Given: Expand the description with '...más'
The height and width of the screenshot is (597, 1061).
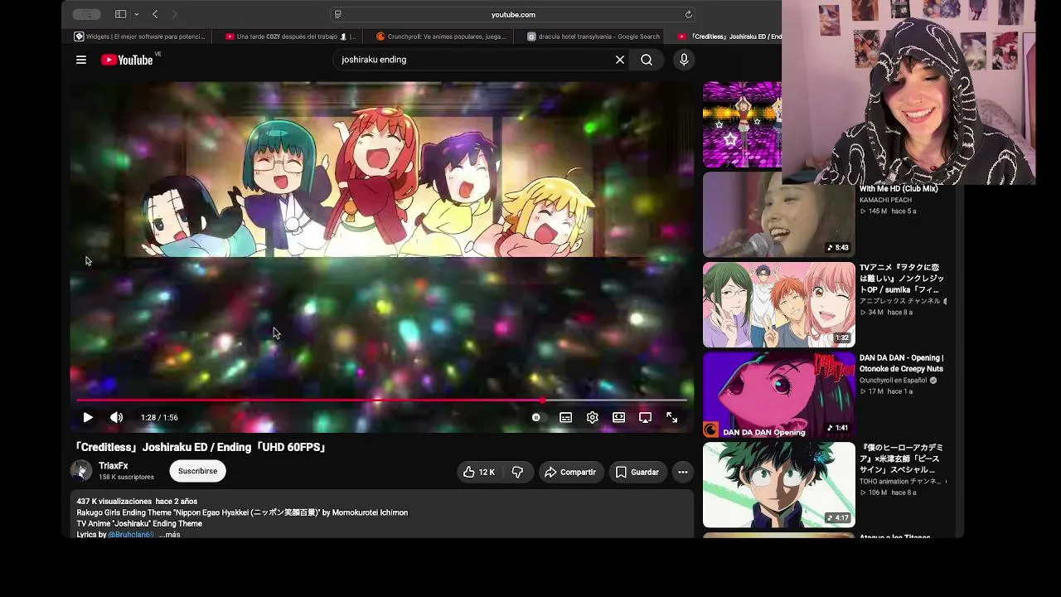Looking at the screenshot, I should pyautogui.click(x=170, y=535).
